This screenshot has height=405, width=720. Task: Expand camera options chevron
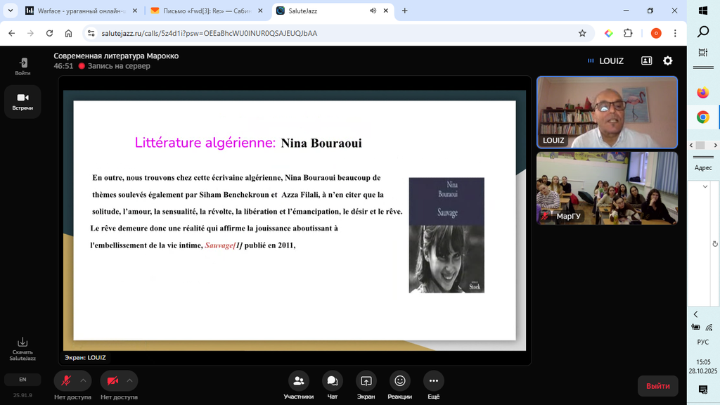pyautogui.click(x=129, y=380)
